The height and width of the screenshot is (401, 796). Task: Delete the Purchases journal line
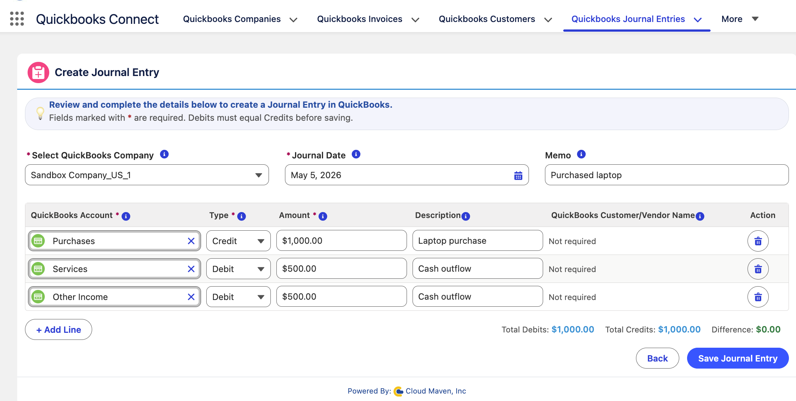click(x=758, y=241)
